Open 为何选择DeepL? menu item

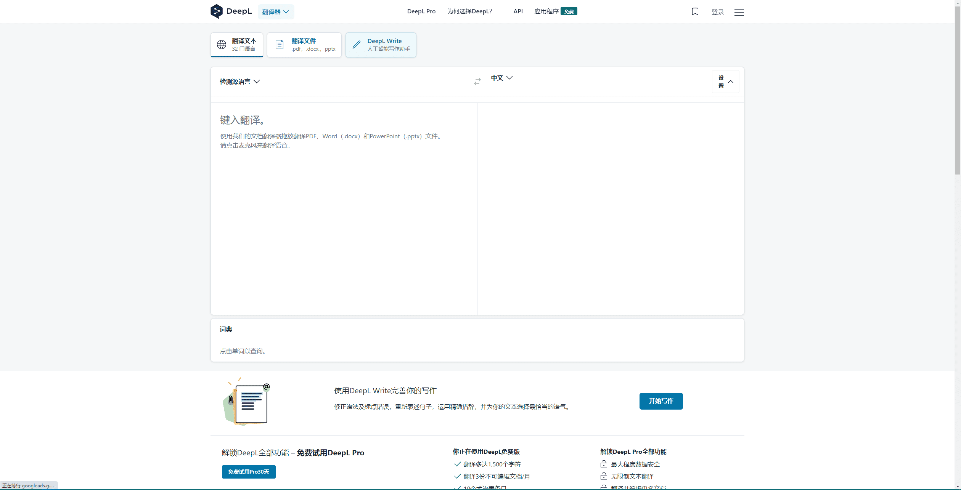click(469, 11)
